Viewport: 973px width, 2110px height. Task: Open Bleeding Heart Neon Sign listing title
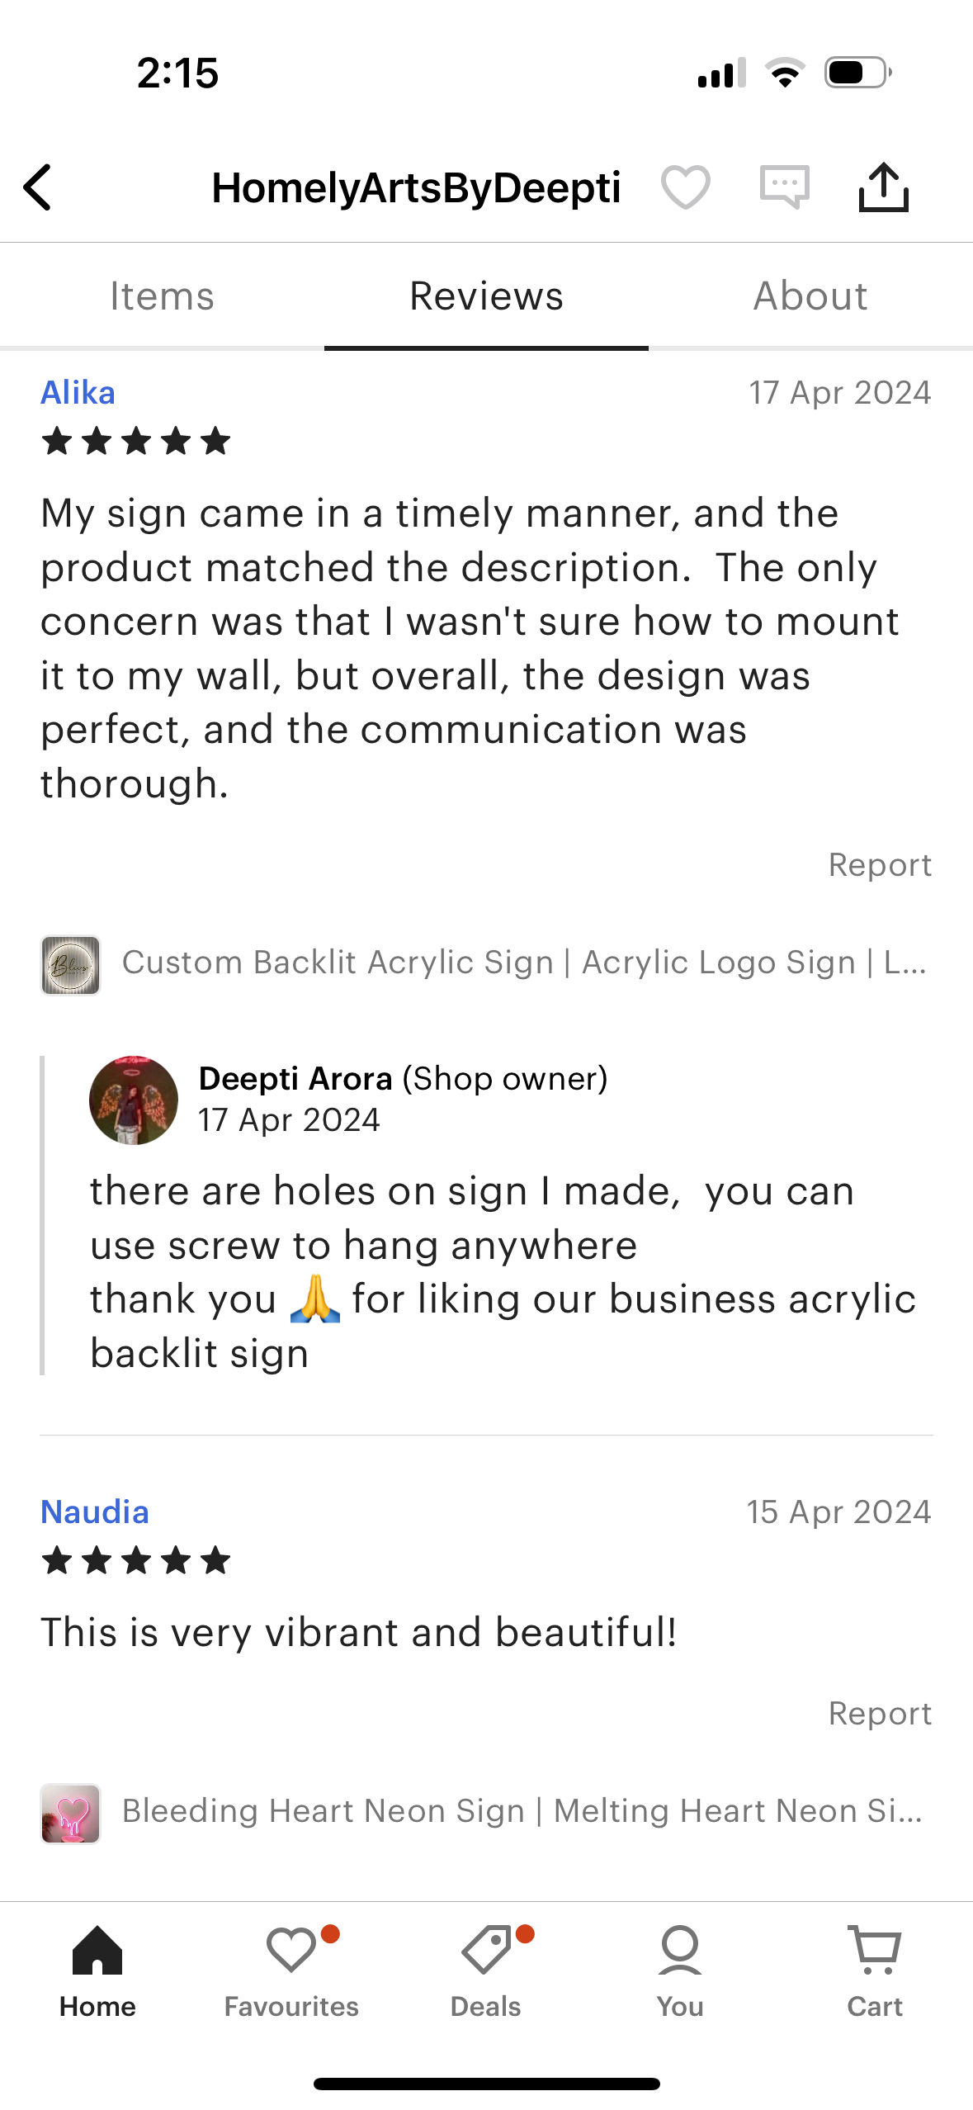click(x=522, y=1811)
